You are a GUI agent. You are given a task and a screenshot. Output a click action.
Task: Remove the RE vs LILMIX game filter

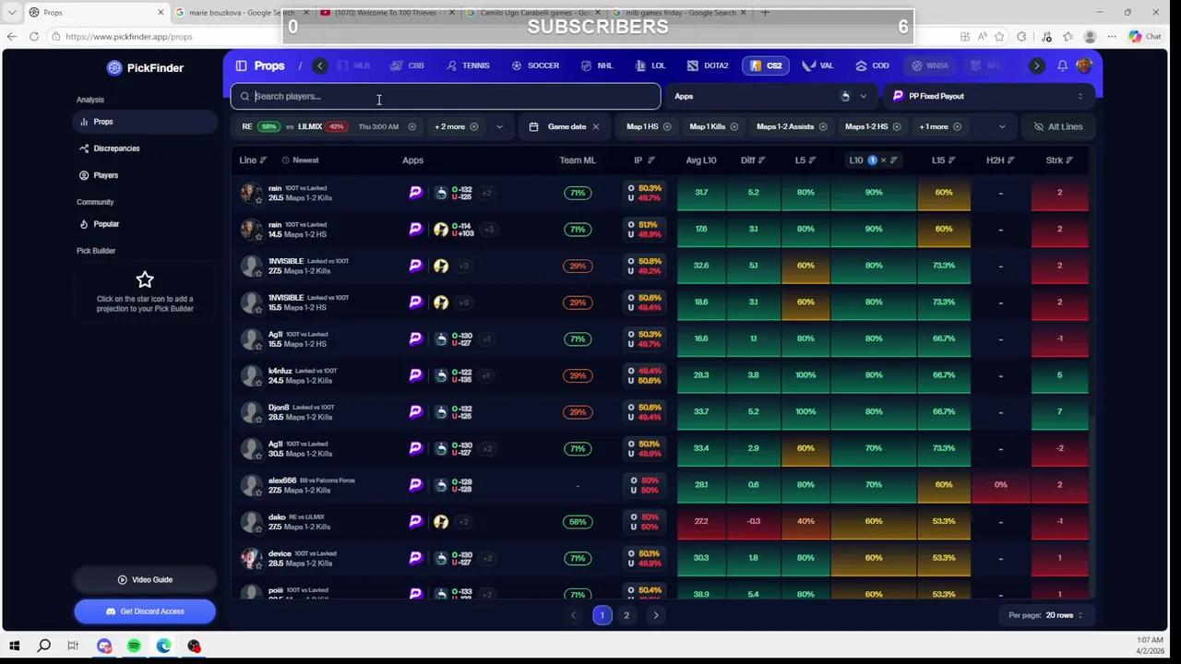[x=412, y=126]
